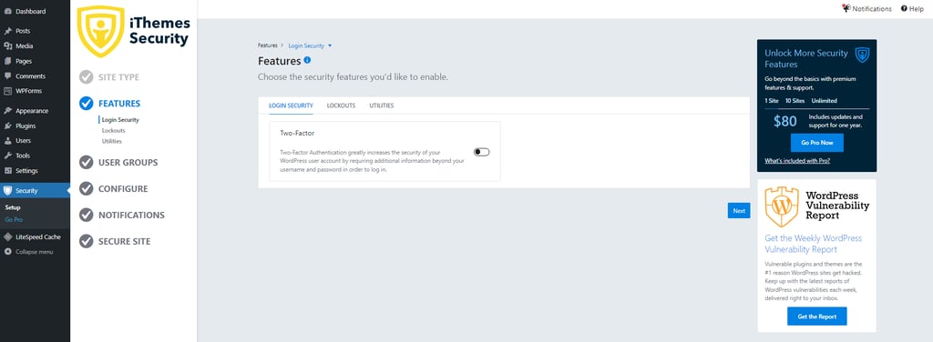Viewport: 933px width, 342px height.
Task: Go to the User Groups step label
Action: click(x=128, y=162)
